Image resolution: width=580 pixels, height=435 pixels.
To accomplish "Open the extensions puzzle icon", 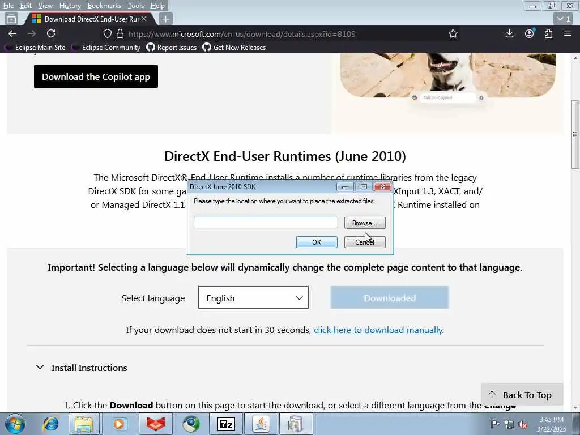I will click(548, 33).
